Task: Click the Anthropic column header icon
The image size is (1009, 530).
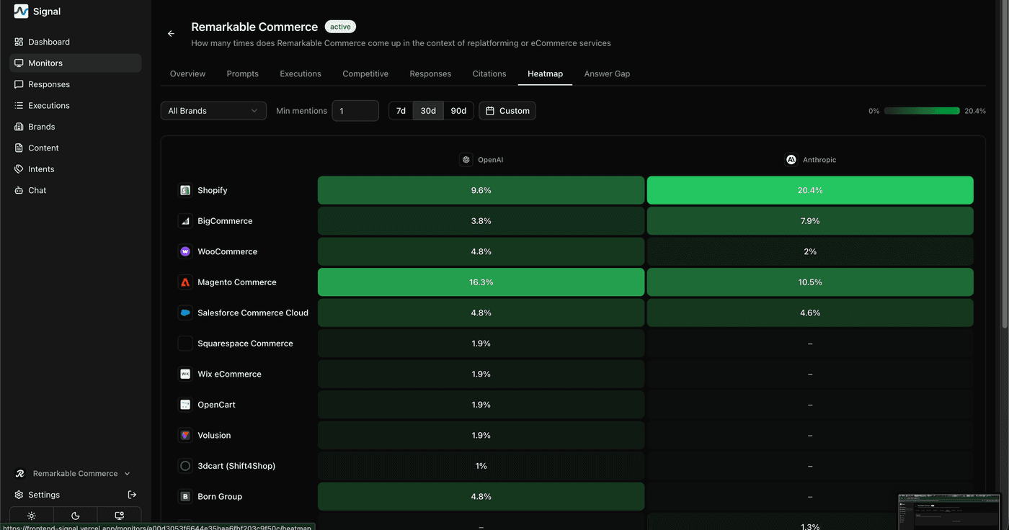Action: 791,160
